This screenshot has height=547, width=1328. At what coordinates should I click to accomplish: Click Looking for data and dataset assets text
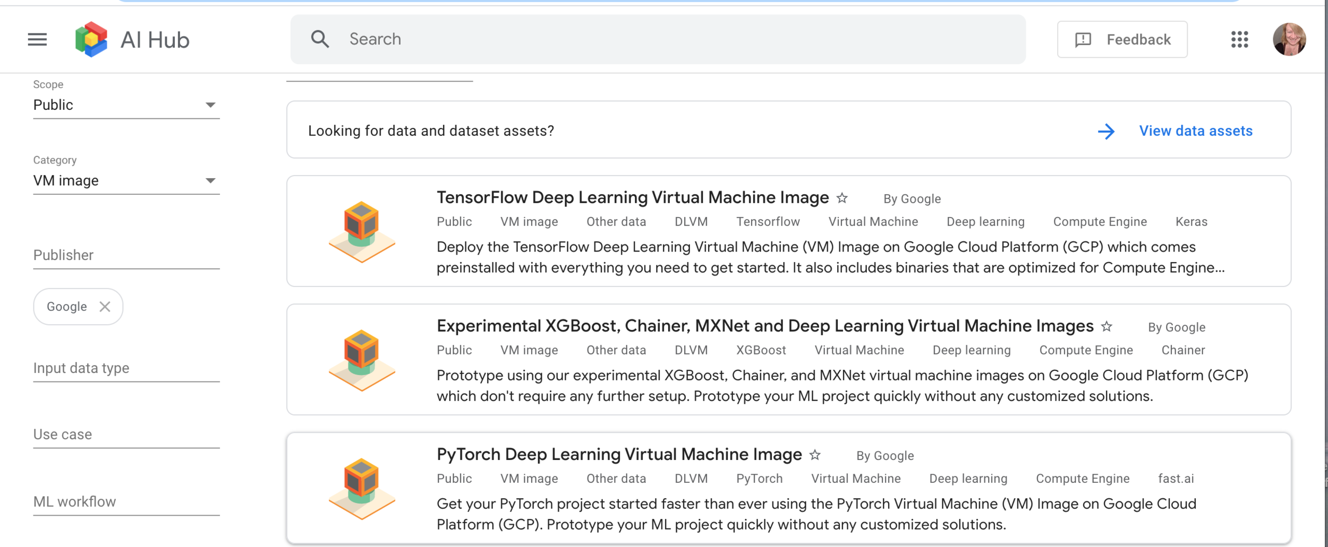pos(431,131)
